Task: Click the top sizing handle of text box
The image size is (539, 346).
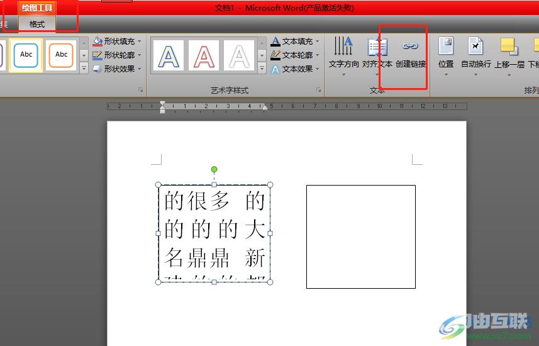Action: (x=214, y=185)
